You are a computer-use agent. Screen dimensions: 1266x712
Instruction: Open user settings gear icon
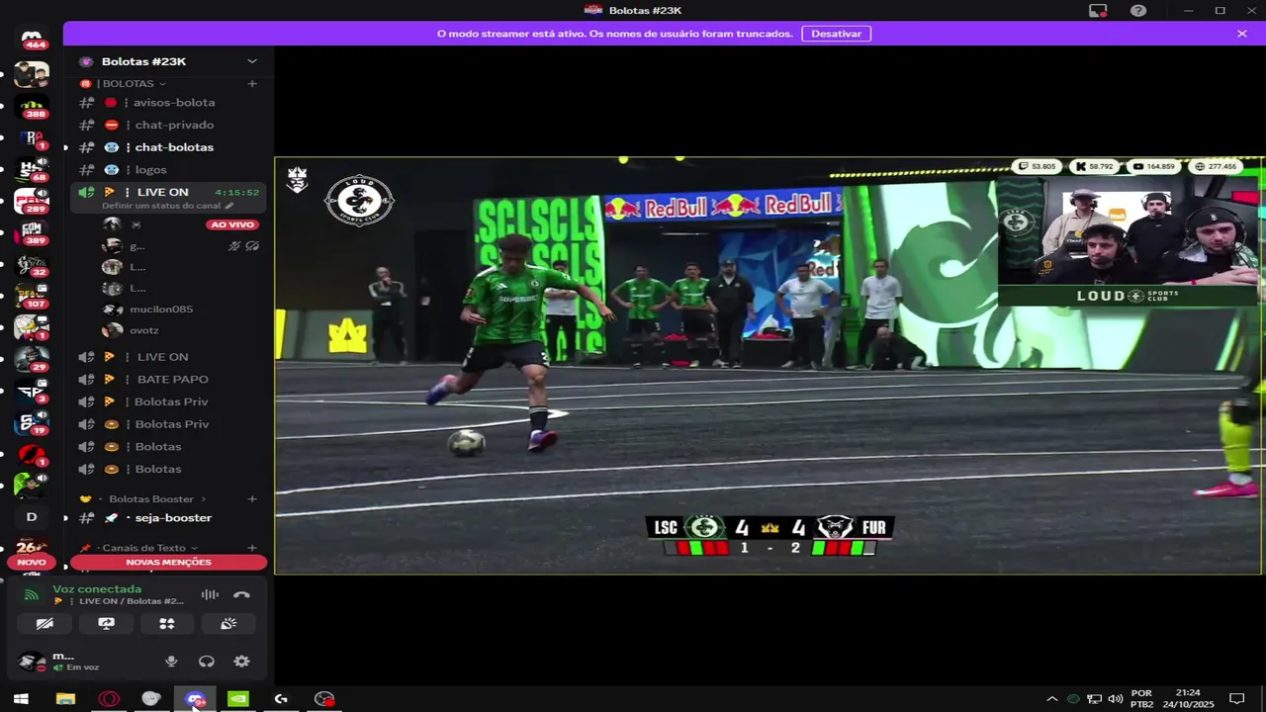[x=241, y=662]
